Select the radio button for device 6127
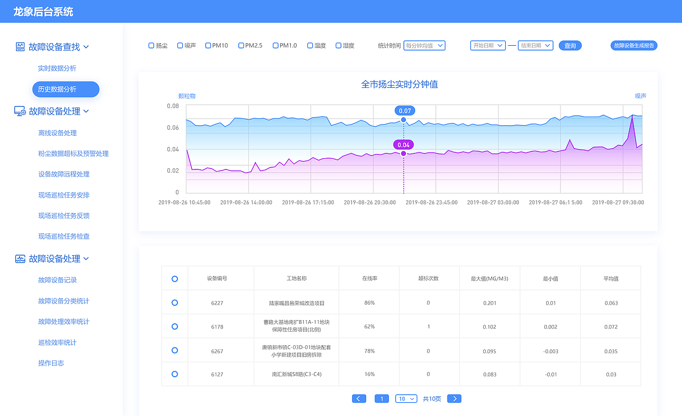 tap(175, 374)
